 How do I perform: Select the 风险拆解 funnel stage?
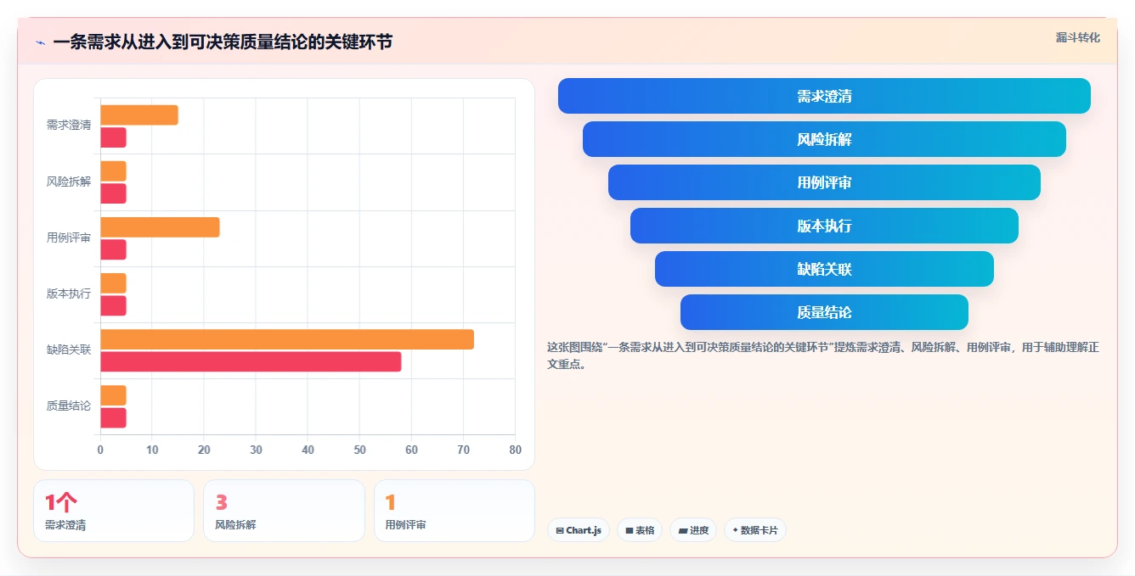click(x=824, y=139)
